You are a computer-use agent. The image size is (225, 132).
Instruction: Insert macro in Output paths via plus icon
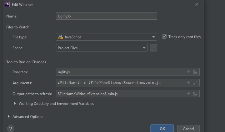189,94
